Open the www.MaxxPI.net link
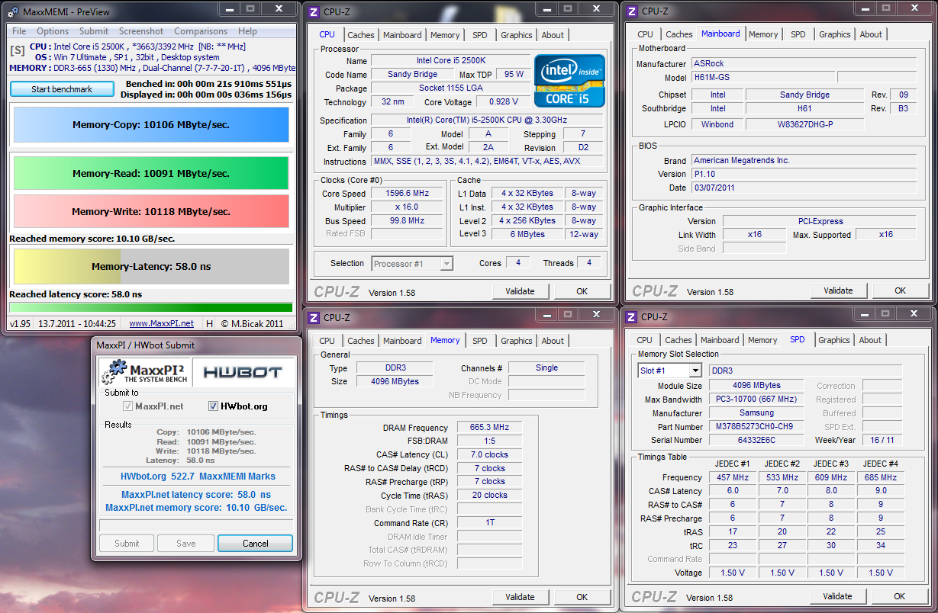 (x=161, y=323)
